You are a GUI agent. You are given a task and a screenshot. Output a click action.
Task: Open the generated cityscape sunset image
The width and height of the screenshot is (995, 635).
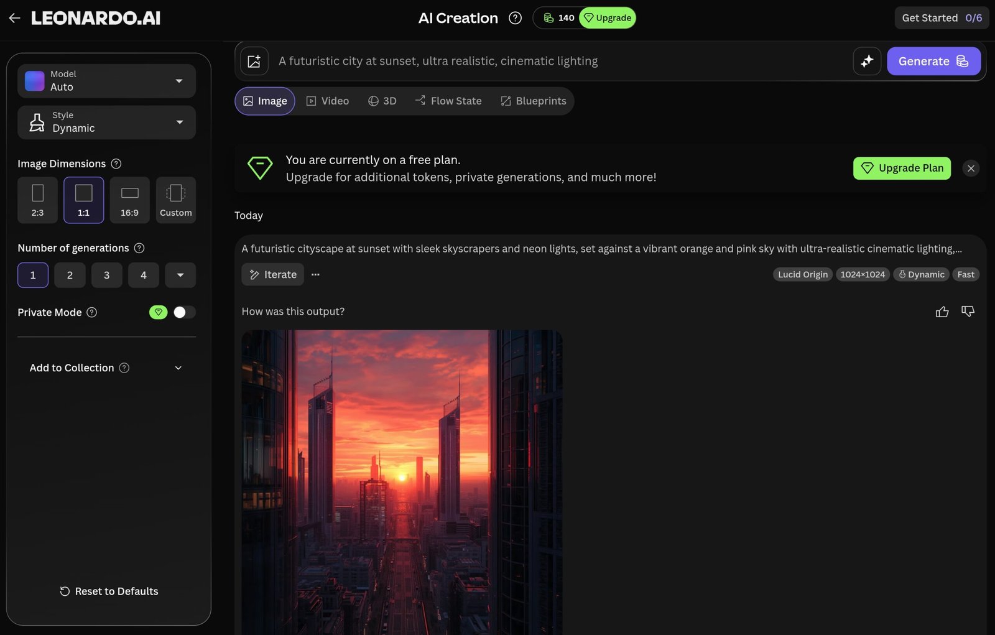pos(402,482)
